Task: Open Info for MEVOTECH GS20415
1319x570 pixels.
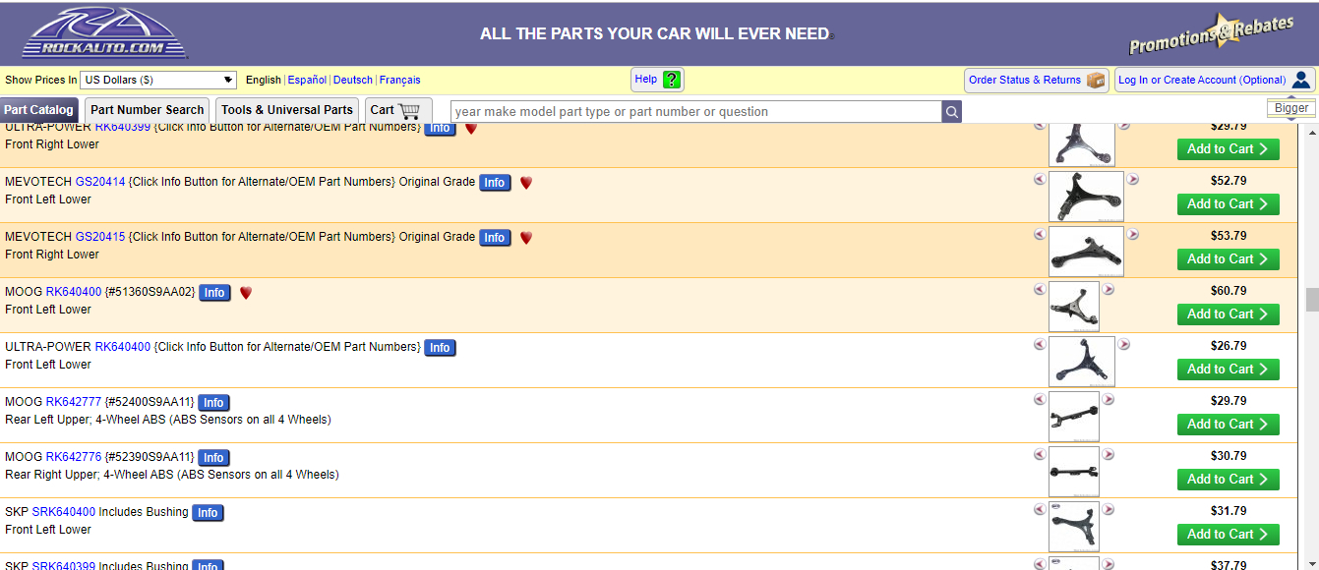Action: pyautogui.click(x=495, y=238)
